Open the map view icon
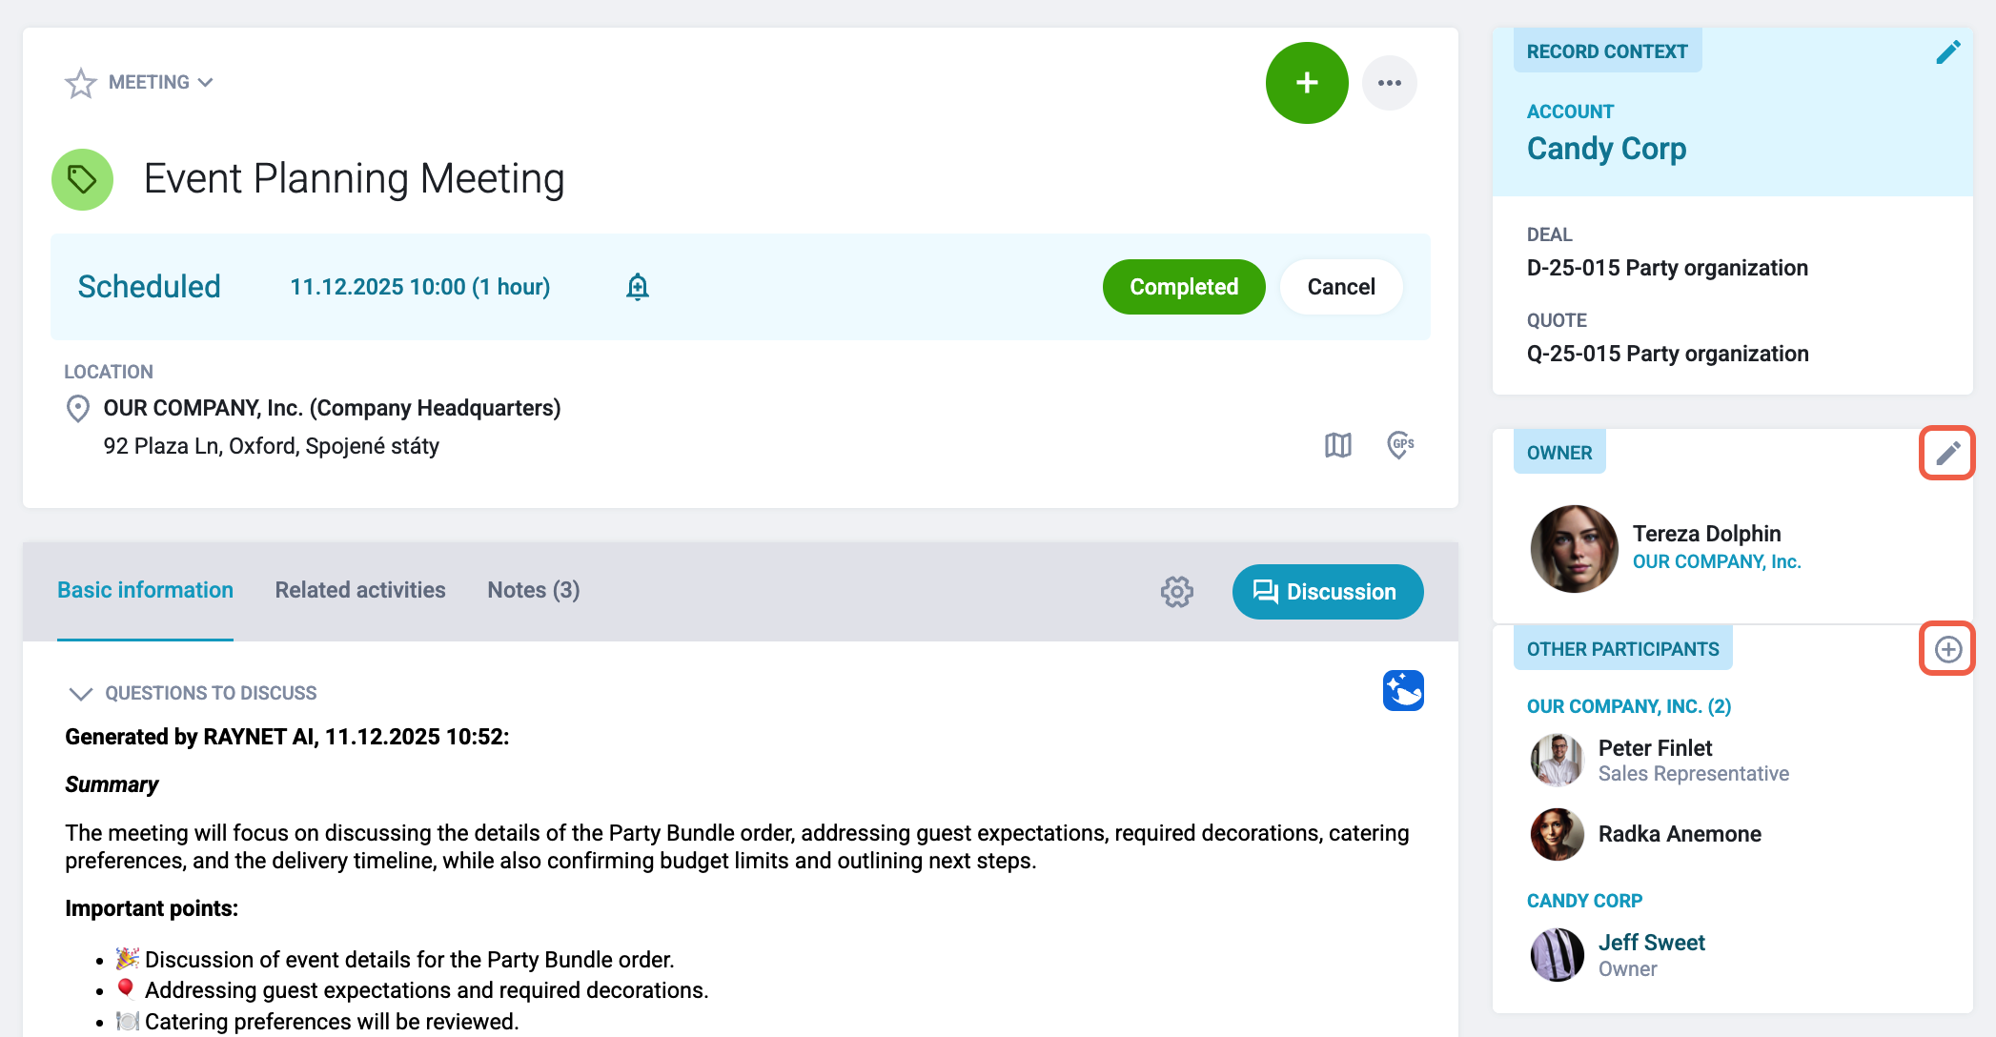Viewport: 1996px width, 1037px height. tap(1338, 445)
